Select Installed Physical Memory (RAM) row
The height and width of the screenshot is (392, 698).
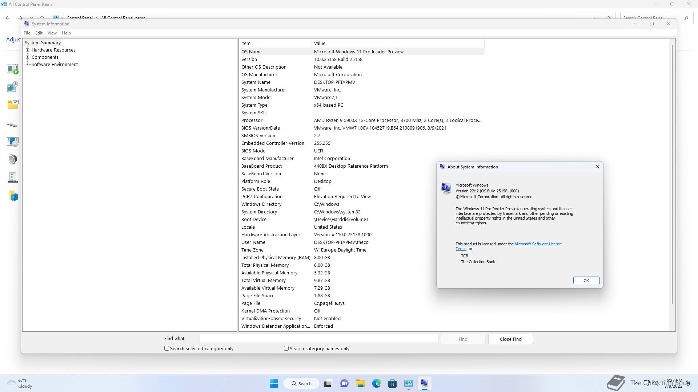tap(362, 257)
